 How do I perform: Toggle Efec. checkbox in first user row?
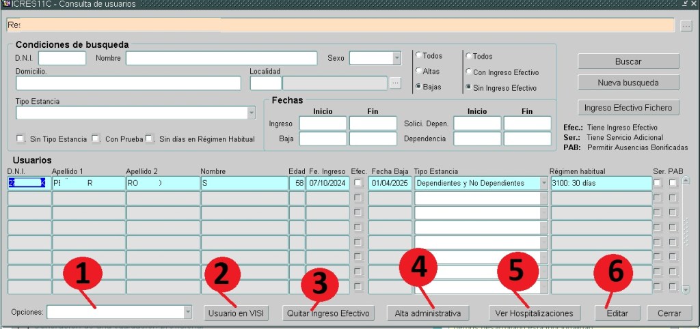click(x=358, y=183)
